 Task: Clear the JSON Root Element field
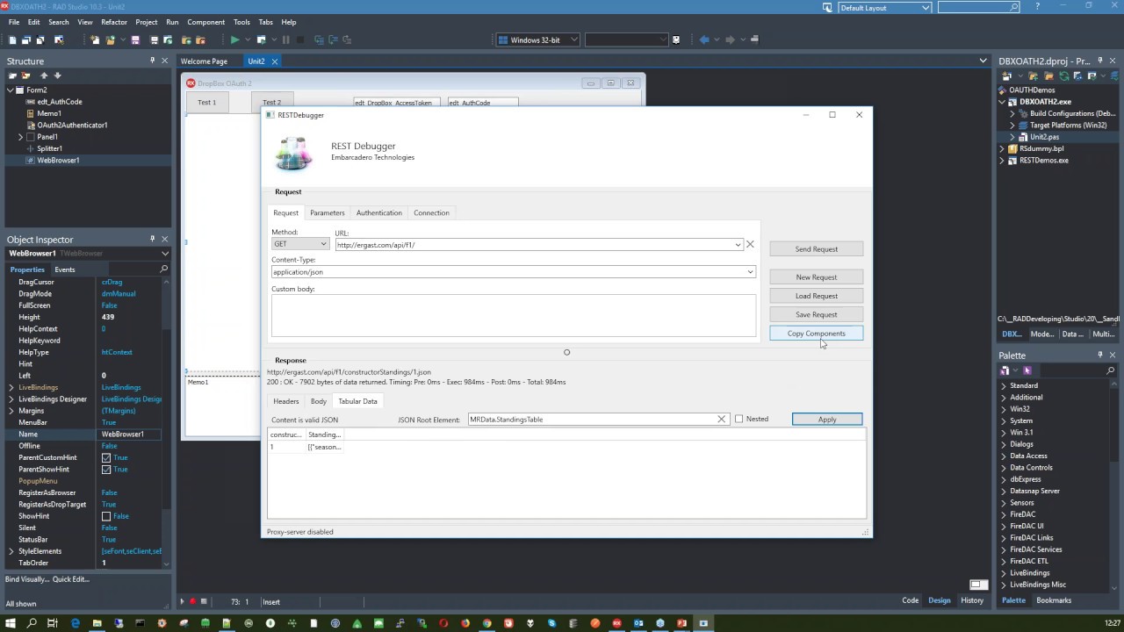click(722, 419)
